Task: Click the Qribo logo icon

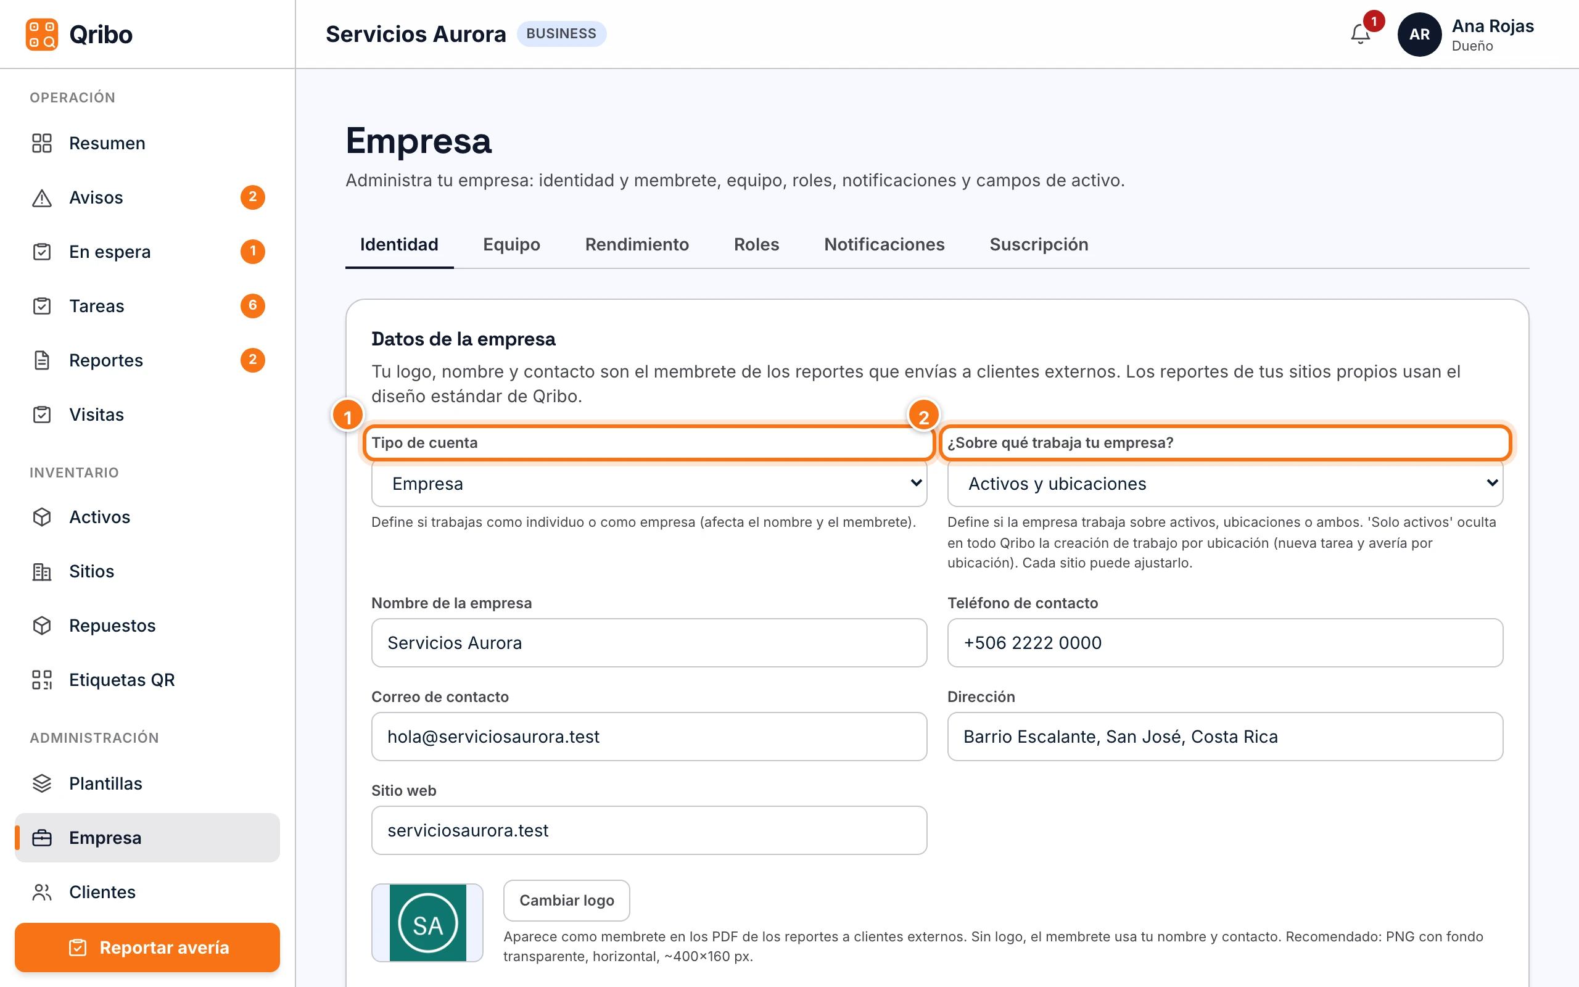Action: (x=42, y=34)
